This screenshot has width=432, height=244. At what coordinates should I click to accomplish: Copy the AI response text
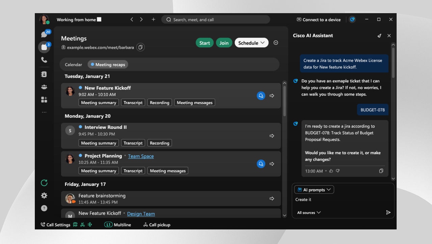tap(381, 171)
